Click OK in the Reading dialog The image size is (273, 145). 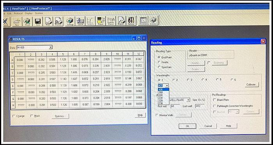pos(187,126)
